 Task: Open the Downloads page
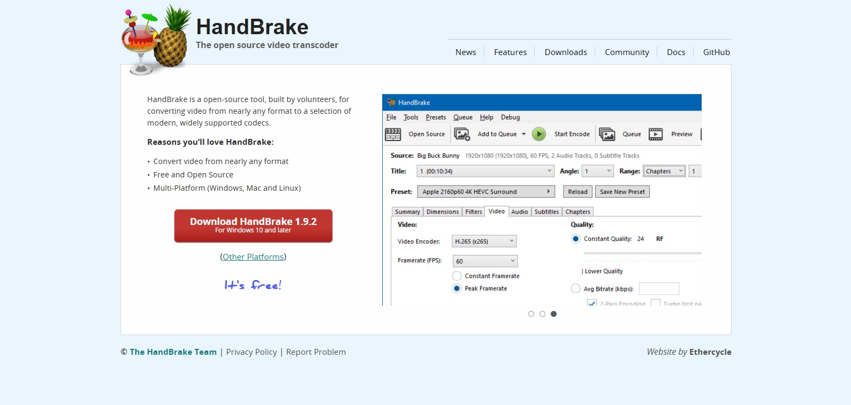[566, 52]
